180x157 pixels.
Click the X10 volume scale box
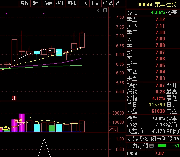[113, 129]
